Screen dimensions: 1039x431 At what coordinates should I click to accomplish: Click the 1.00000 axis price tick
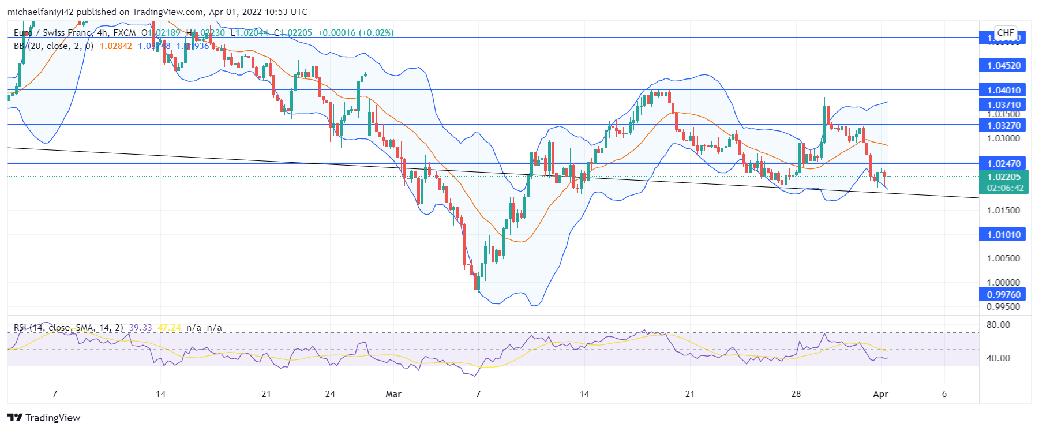[1003, 283]
